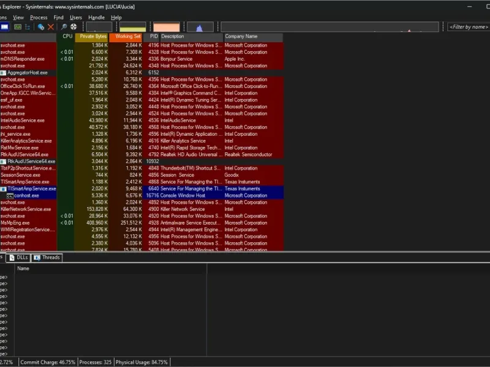Minimize the Process Explorer window

469,7
